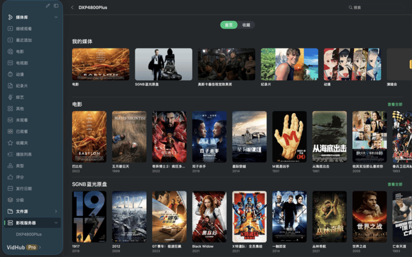Image resolution: width=412 pixels, height=257 pixels.
Task: Open 继续观看 in the sidebar
Action: pos(33,29)
